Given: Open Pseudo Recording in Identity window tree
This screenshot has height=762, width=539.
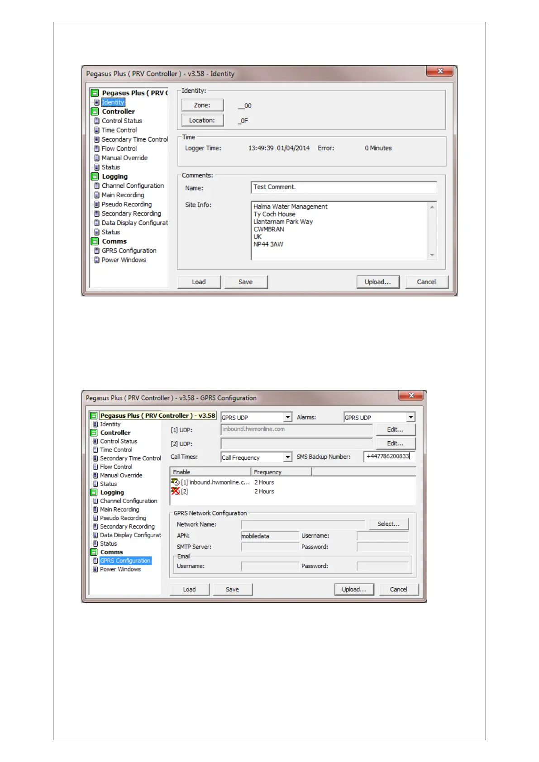Looking at the screenshot, I should click(126, 204).
